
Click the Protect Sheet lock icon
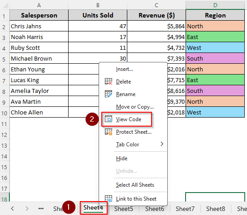tap(108, 132)
